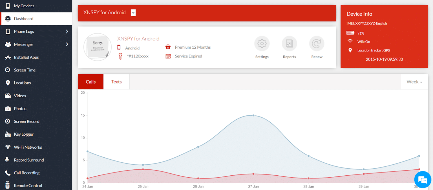Switch to the Texts tab
The image size is (433, 190).
116,82
